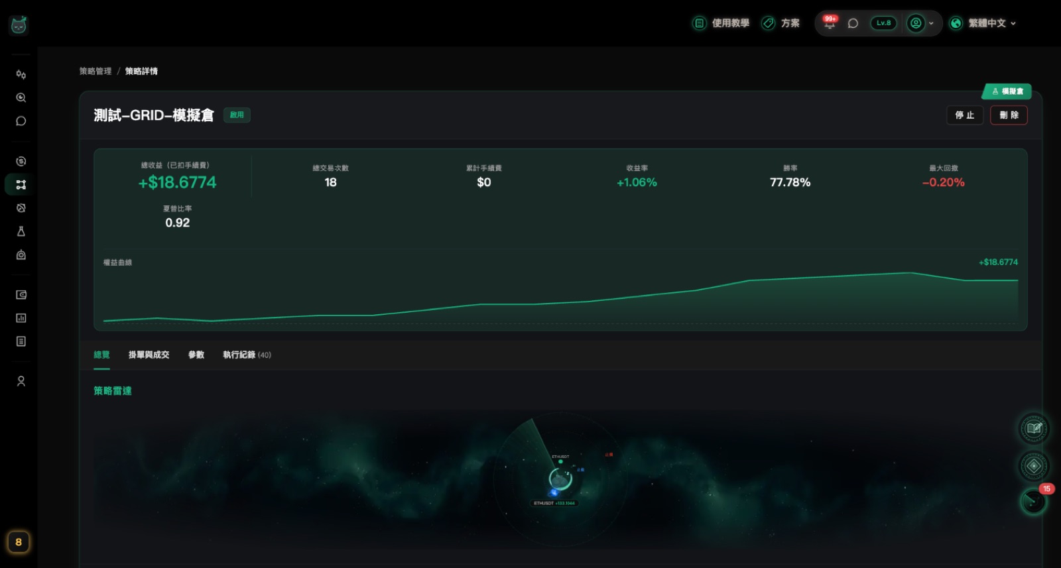Click the -0.20% max drawdown value
This screenshot has width=1061, height=568.
[x=943, y=182]
